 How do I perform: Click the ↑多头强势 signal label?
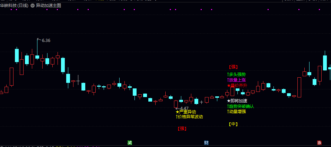[236, 74]
